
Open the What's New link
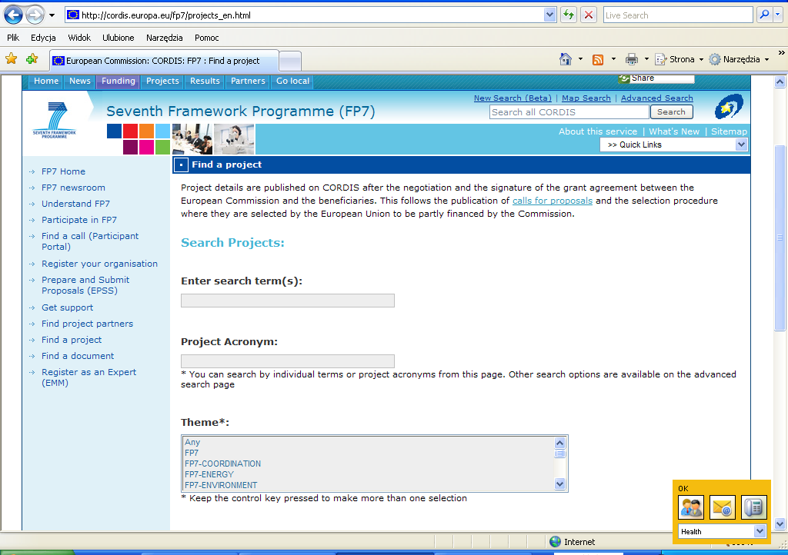674,131
